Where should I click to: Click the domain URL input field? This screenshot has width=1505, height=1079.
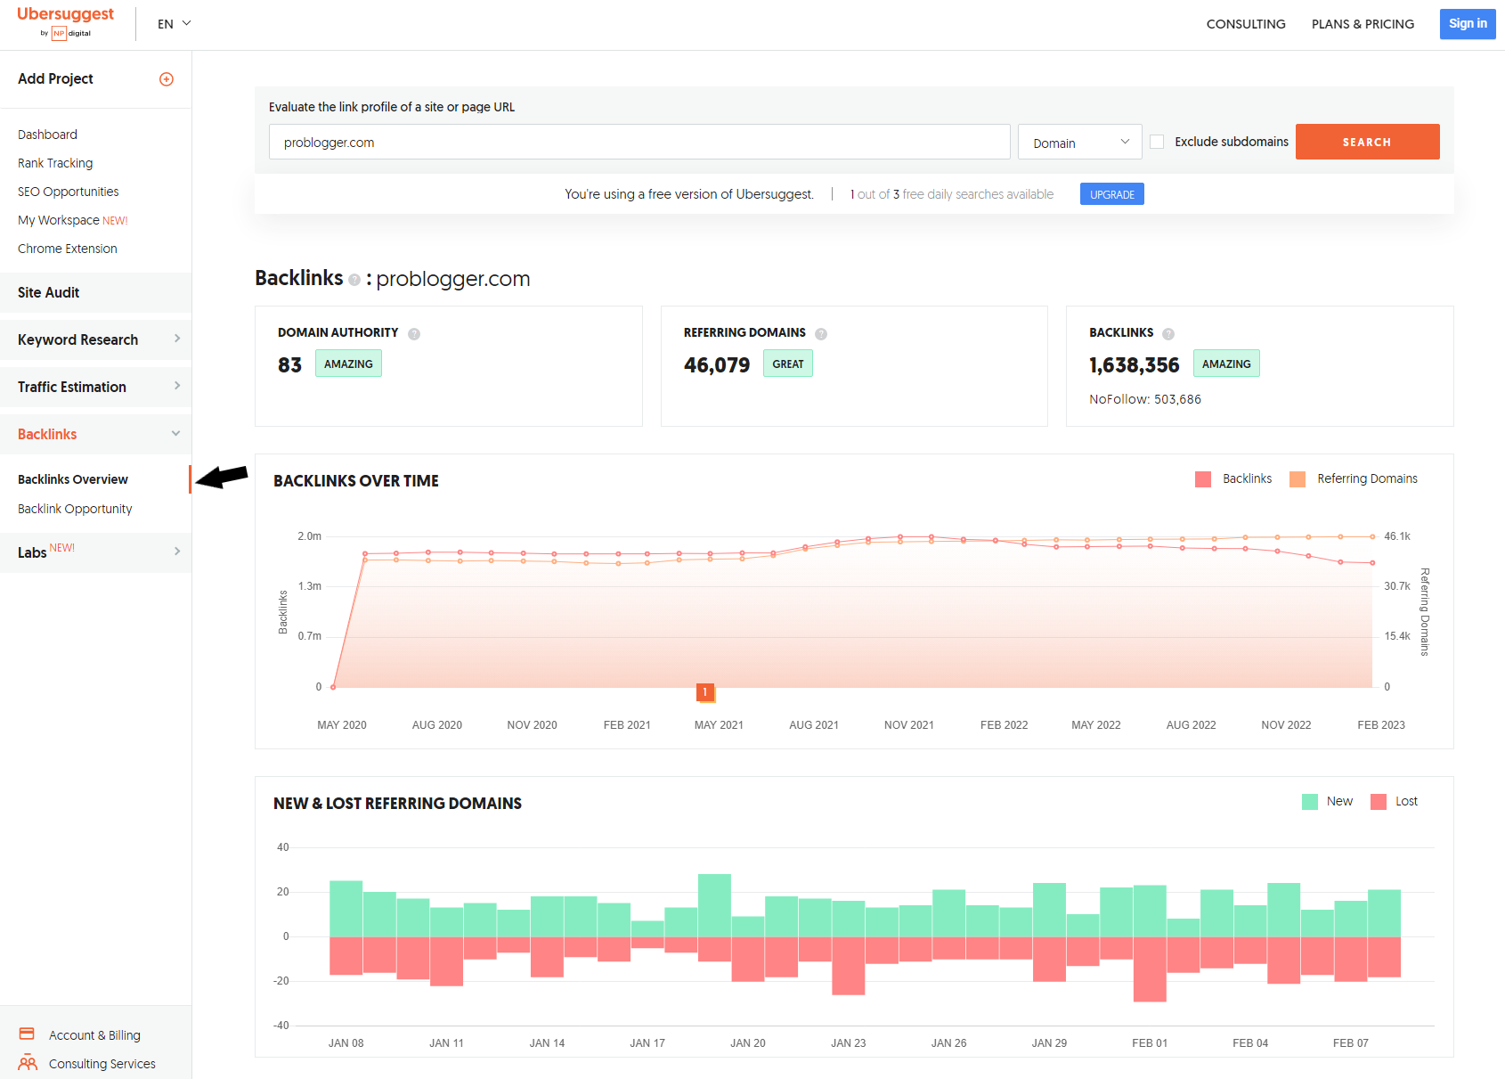click(x=639, y=142)
